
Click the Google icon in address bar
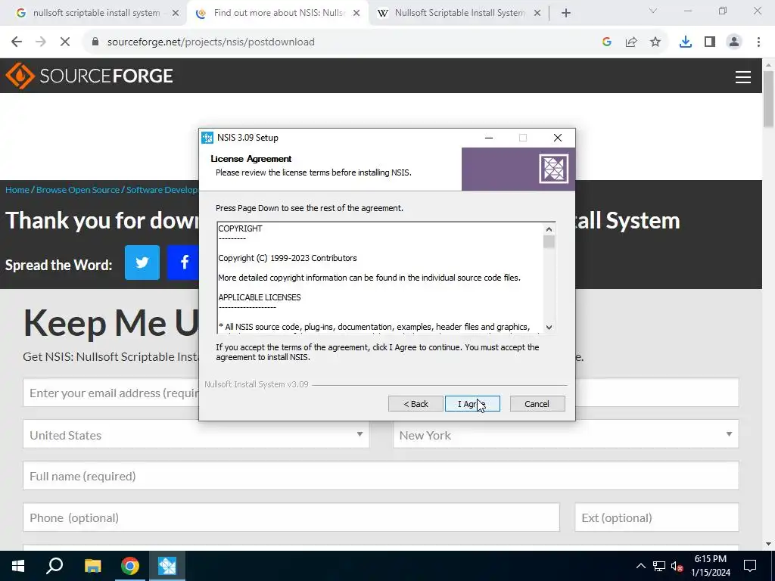607,42
